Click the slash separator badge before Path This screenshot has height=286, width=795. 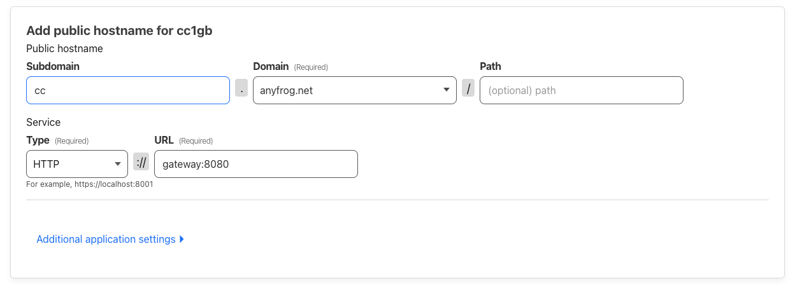click(x=468, y=88)
